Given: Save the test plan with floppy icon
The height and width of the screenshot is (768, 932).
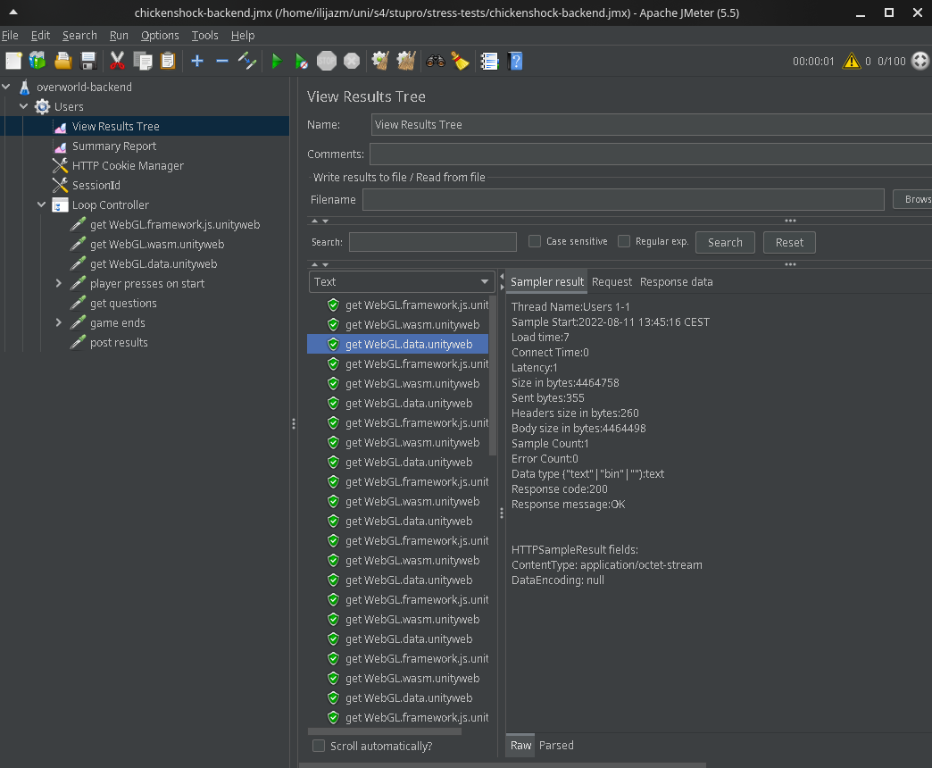Looking at the screenshot, I should point(88,61).
